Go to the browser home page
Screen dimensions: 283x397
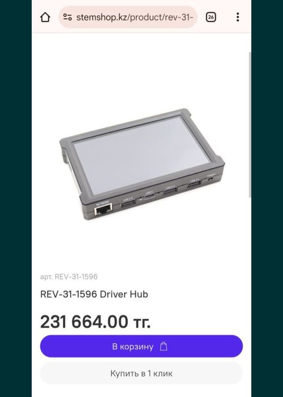tap(45, 17)
